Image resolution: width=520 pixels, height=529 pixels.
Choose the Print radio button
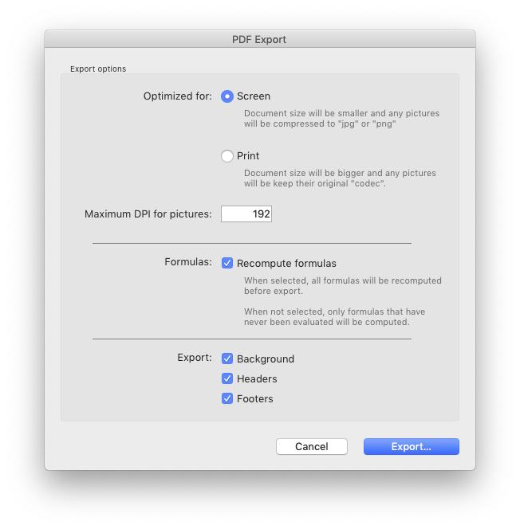[227, 156]
